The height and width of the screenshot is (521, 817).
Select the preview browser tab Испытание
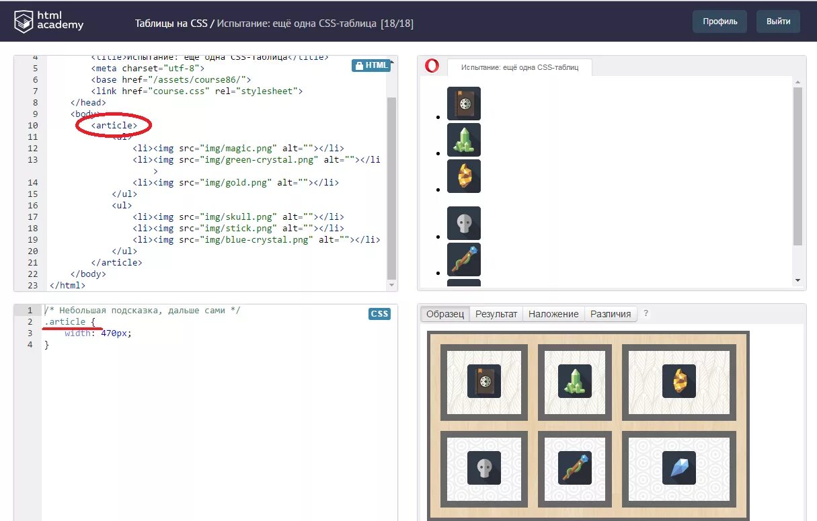[520, 68]
